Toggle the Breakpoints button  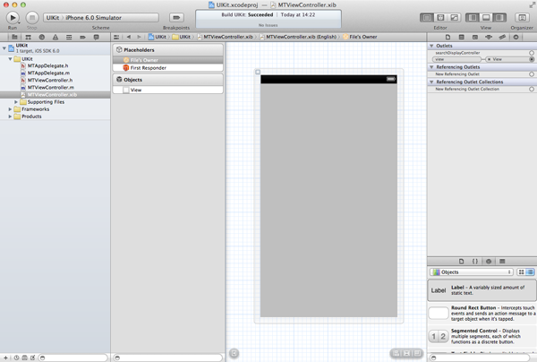pos(176,18)
